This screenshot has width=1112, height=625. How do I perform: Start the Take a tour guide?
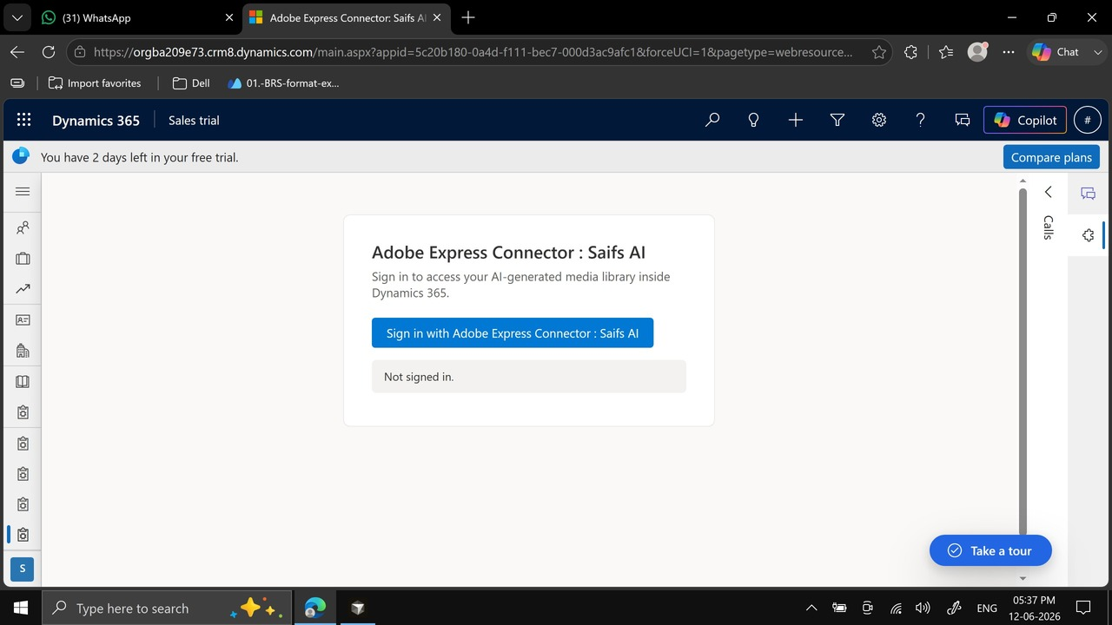pyautogui.click(x=990, y=550)
